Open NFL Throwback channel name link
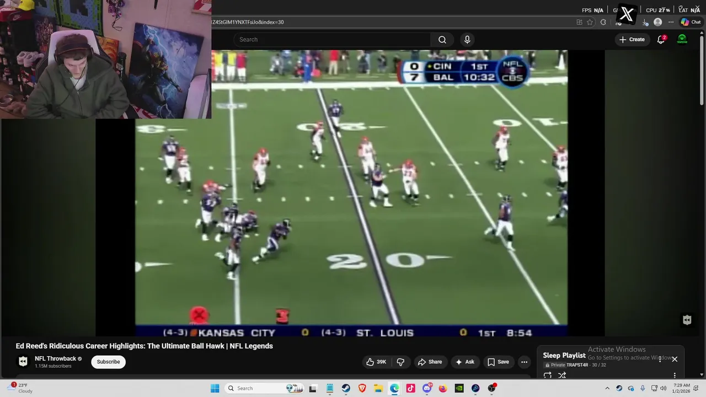 click(55, 358)
